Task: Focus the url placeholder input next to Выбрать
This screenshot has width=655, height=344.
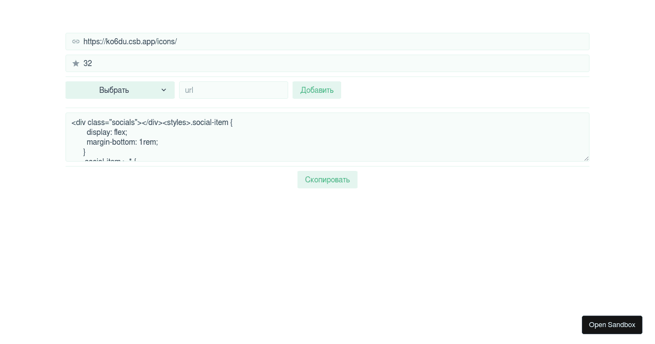Action: point(234,90)
